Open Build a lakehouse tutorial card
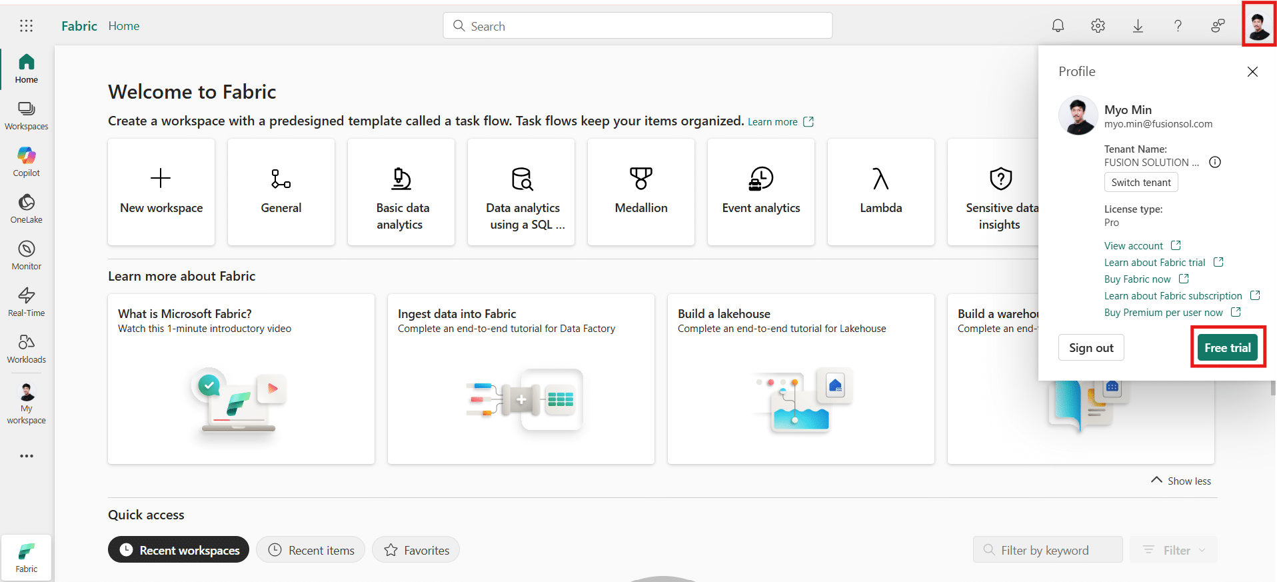The width and height of the screenshot is (1277, 582). (x=801, y=379)
